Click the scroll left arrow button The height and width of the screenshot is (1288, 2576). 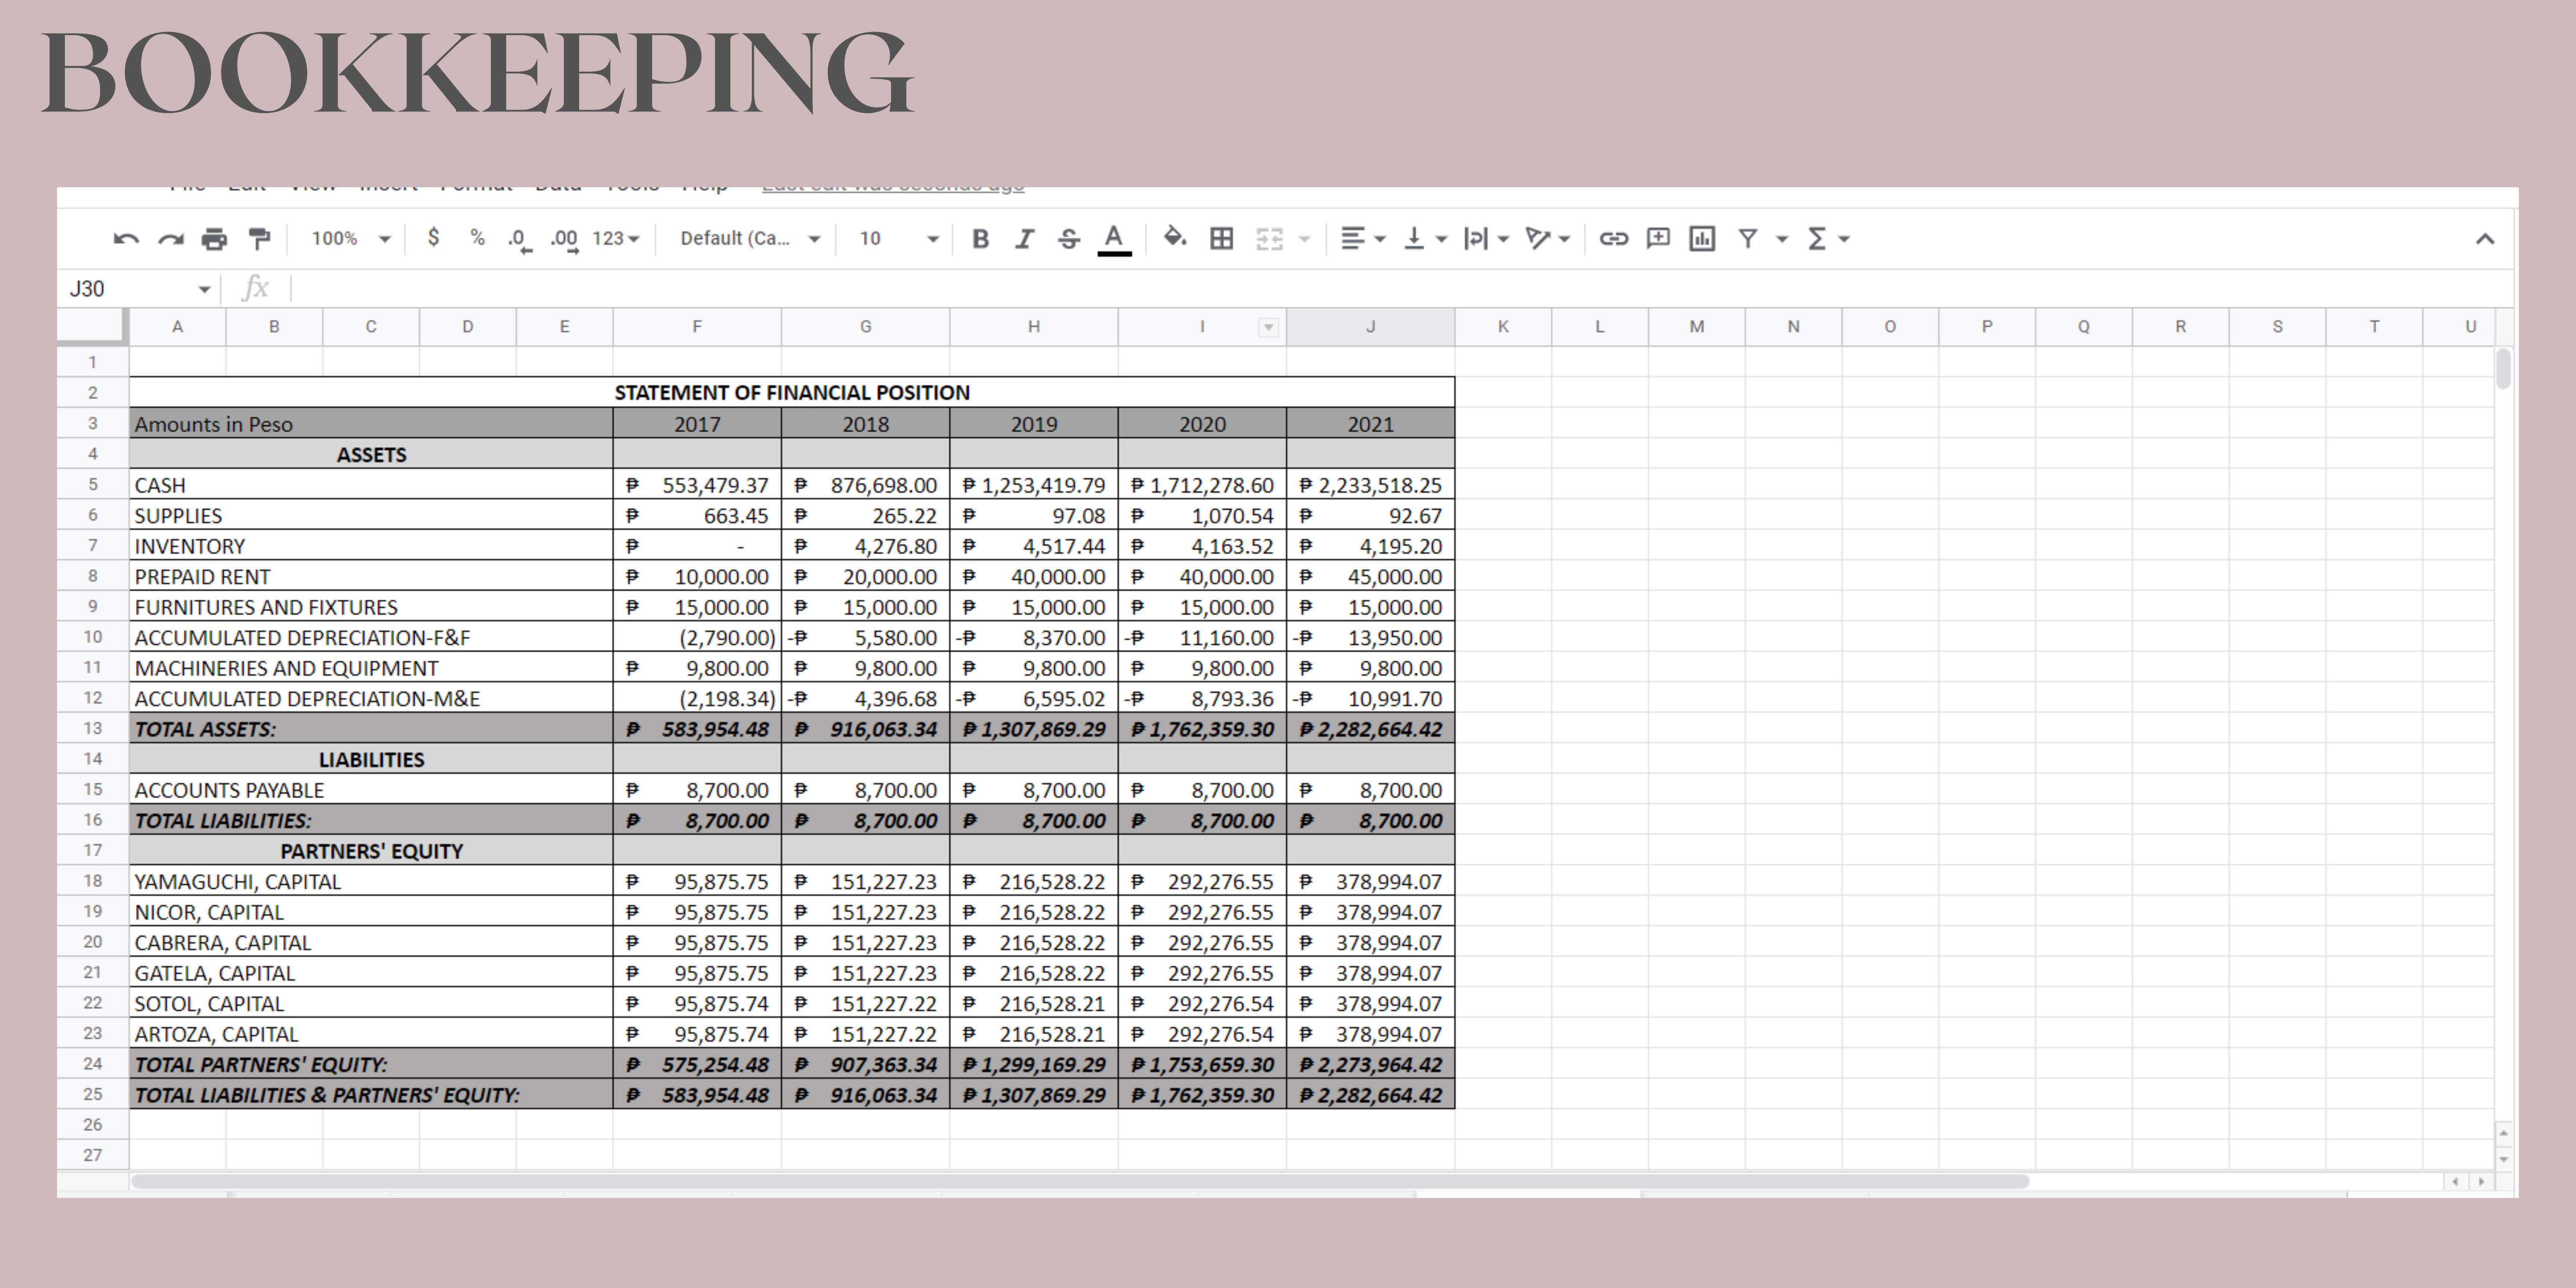point(2455,1182)
